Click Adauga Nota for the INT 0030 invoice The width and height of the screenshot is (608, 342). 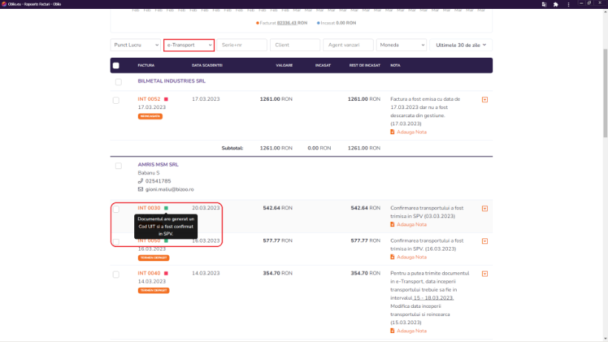point(412,225)
